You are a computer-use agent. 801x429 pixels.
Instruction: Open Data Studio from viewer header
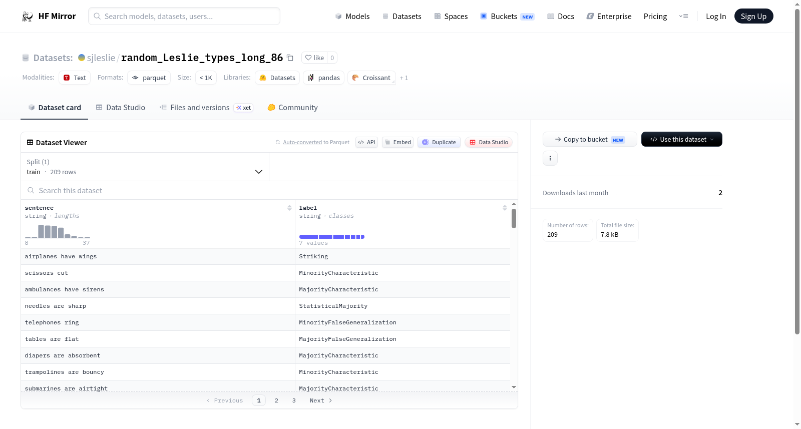pyautogui.click(x=489, y=142)
